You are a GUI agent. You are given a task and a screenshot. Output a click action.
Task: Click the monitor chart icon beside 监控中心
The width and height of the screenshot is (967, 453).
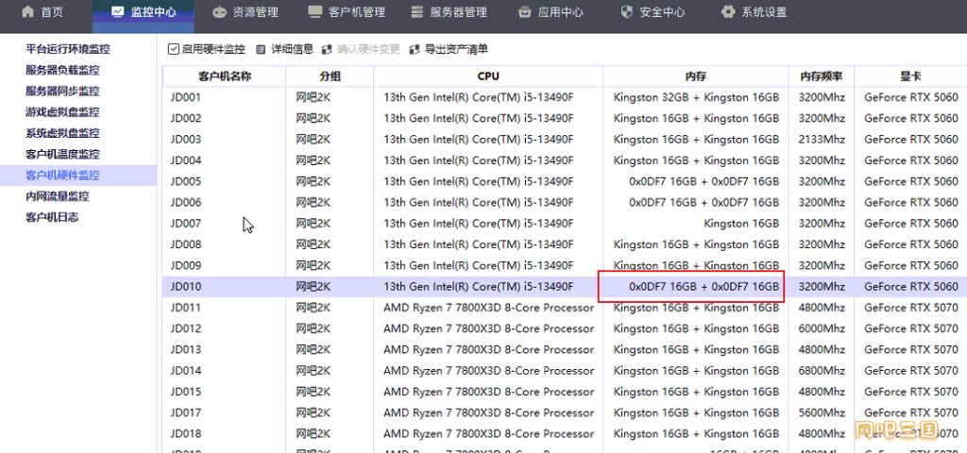coord(117,11)
